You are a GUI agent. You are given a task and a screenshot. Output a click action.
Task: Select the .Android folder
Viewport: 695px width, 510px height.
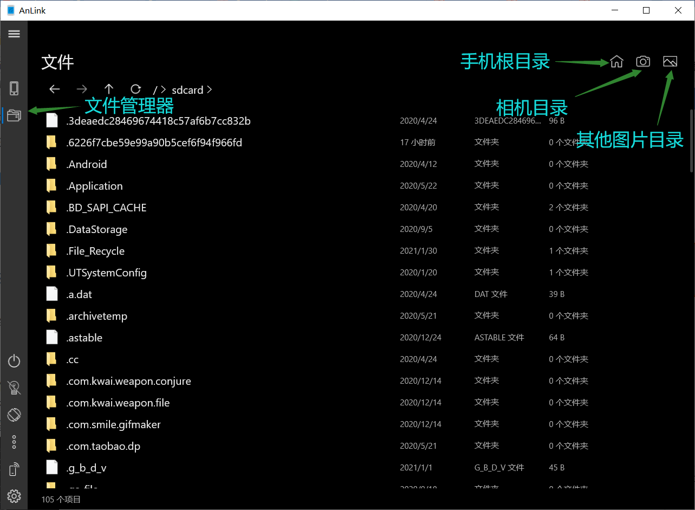87,164
